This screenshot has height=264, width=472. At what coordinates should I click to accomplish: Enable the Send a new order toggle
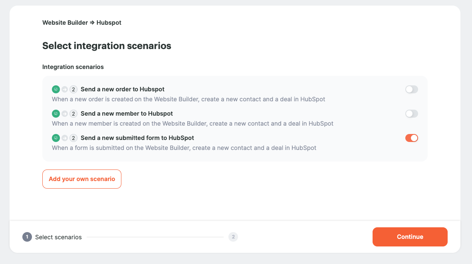tap(411, 89)
